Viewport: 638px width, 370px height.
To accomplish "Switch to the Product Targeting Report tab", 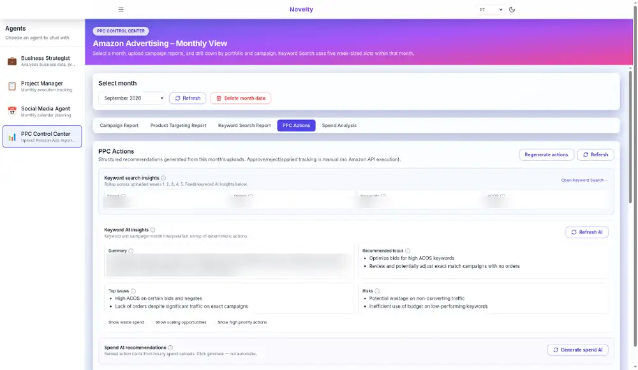I will pos(178,126).
